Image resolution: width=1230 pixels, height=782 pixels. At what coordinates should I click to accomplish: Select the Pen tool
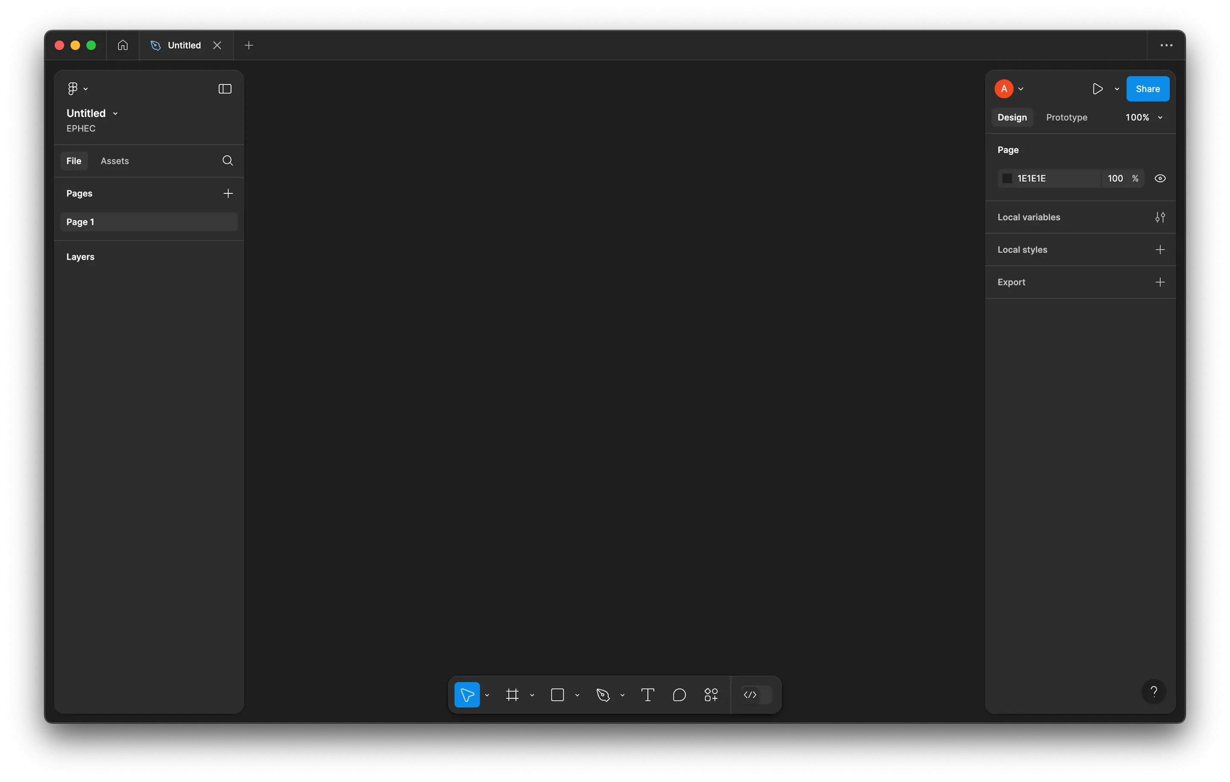(x=603, y=695)
